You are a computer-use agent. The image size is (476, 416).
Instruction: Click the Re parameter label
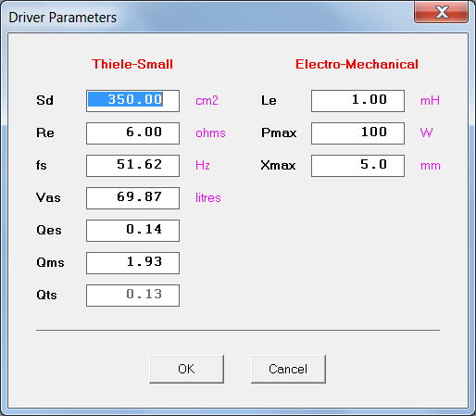[x=45, y=132]
